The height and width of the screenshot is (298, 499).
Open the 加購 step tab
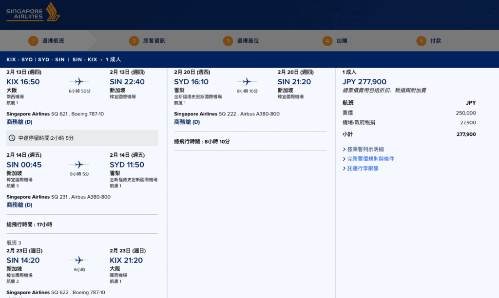click(342, 41)
